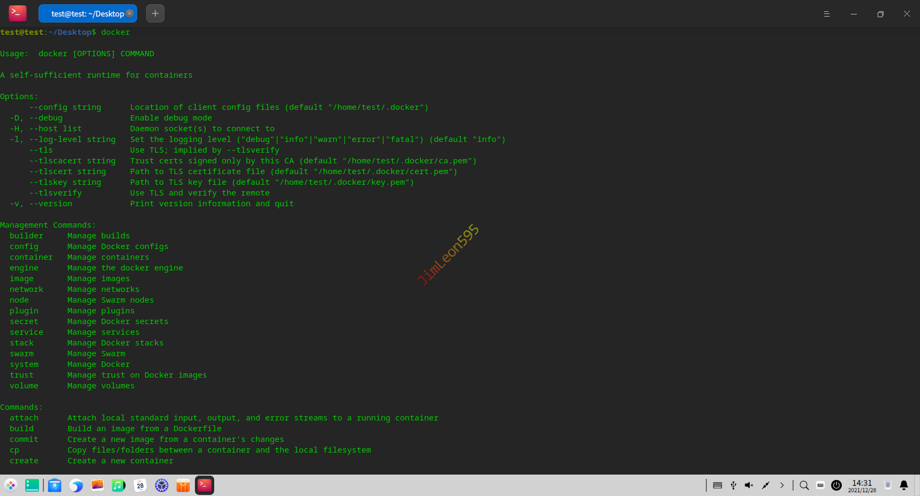This screenshot has width=920, height=496.
Task: Open the Album photo viewer icon
Action: [97, 485]
